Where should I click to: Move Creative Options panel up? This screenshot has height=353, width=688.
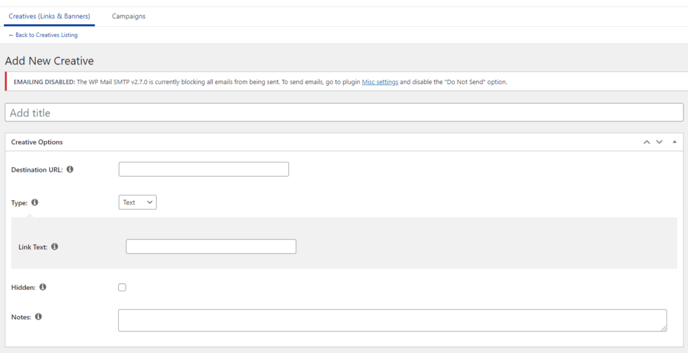click(x=646, y=142)
